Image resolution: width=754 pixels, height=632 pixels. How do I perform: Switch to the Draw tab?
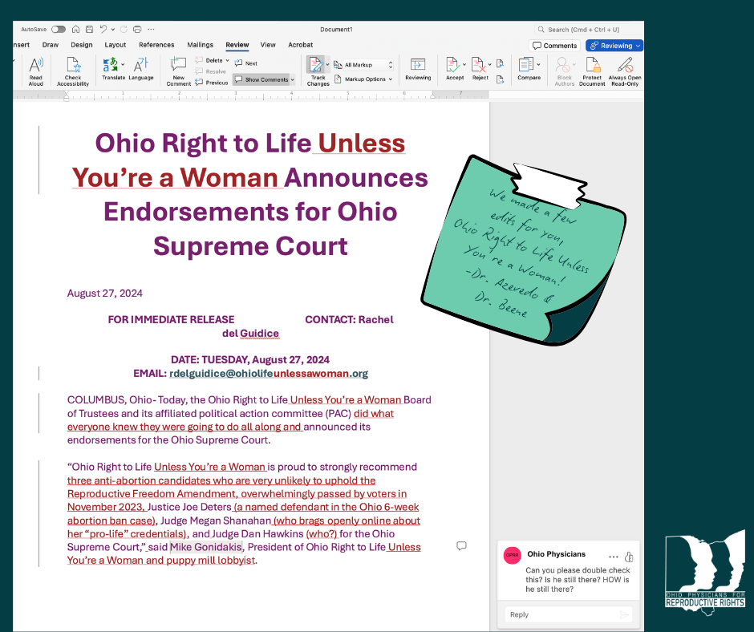(50, 45)
